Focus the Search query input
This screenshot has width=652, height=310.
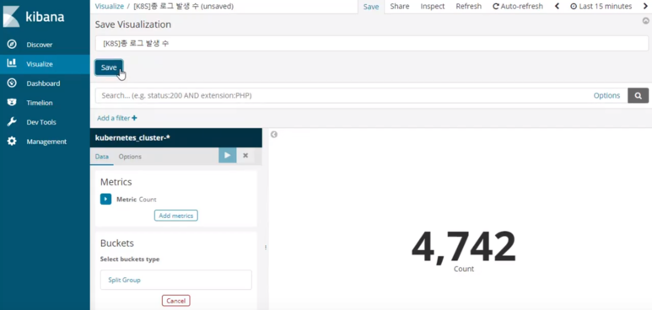click(341, 95)
